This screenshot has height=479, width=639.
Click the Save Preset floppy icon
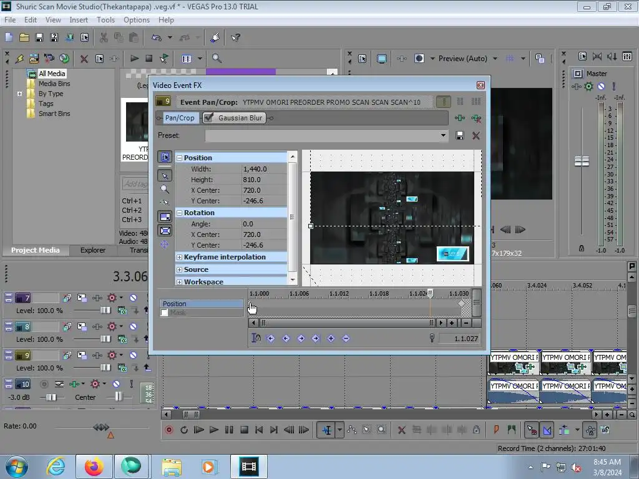[x=460, y=135]
